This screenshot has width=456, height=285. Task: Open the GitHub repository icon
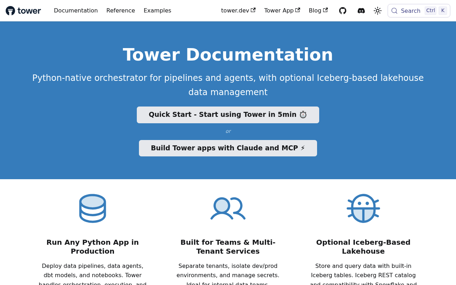[343, 11]
